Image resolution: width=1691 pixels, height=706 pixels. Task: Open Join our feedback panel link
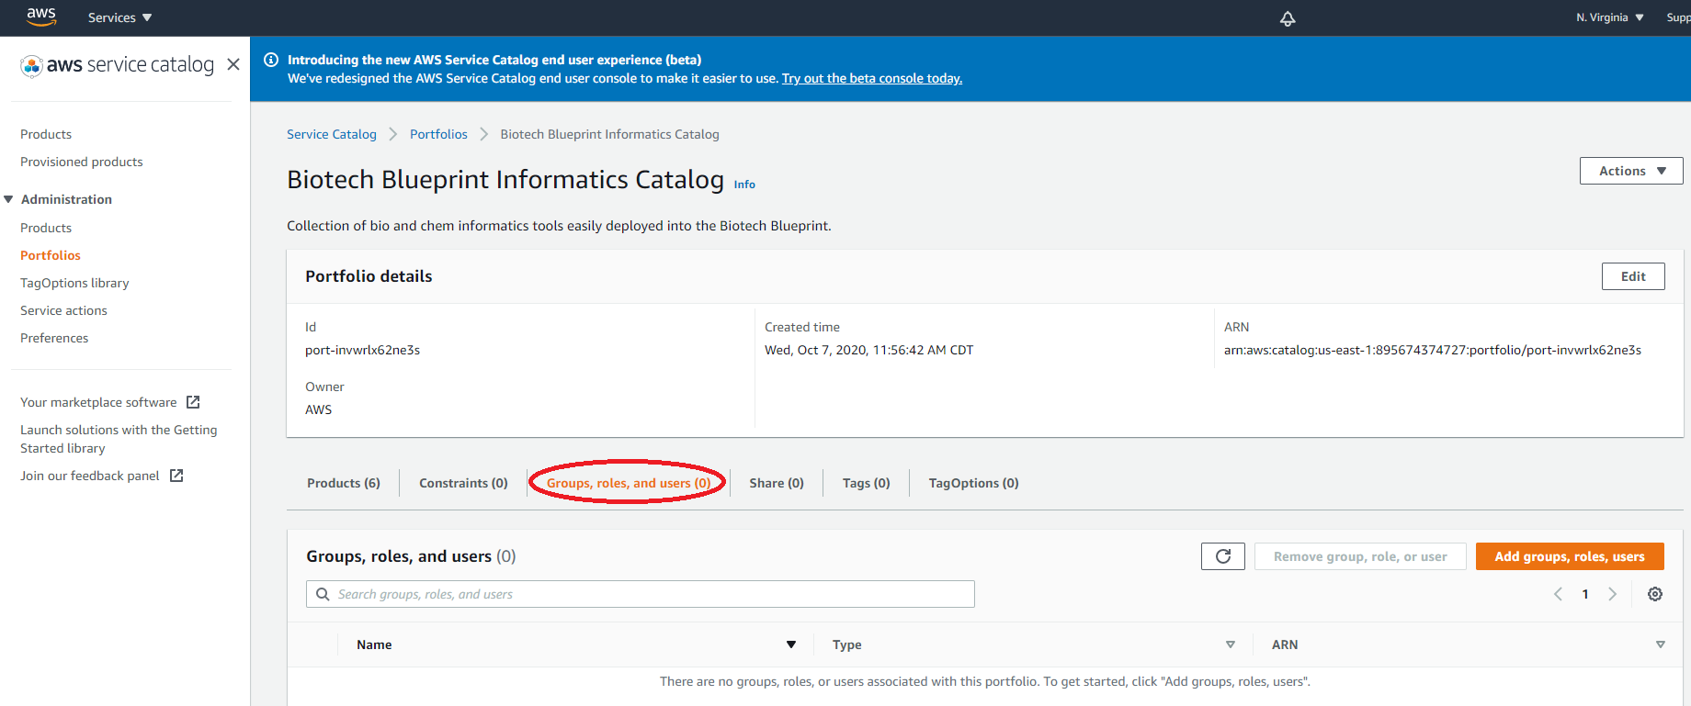pyautogui.click(x=90, y=476)
